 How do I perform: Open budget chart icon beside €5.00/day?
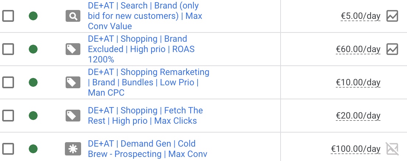pos(392,16)
